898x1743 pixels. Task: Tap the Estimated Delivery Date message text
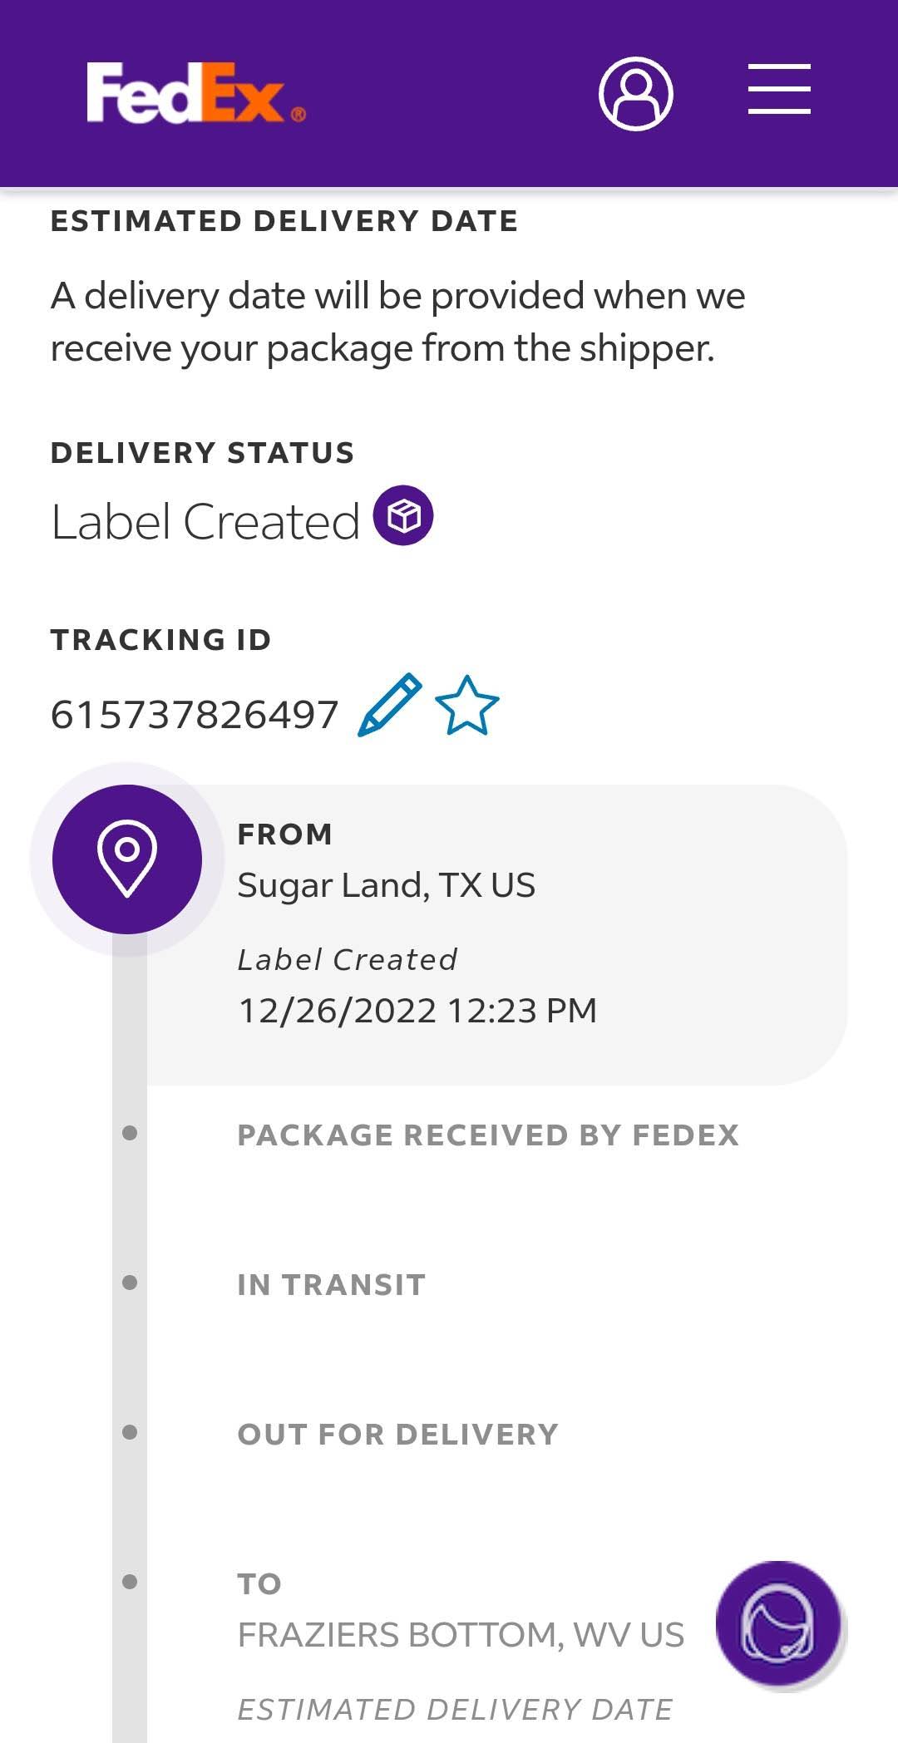pos(397,322)
